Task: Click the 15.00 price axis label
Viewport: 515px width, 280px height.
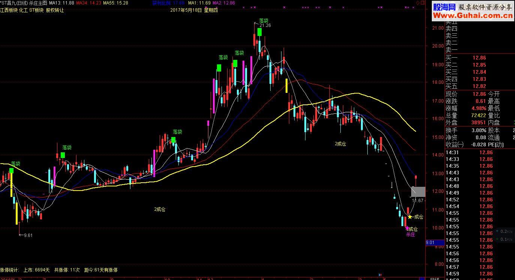Action: click(437, 137)
